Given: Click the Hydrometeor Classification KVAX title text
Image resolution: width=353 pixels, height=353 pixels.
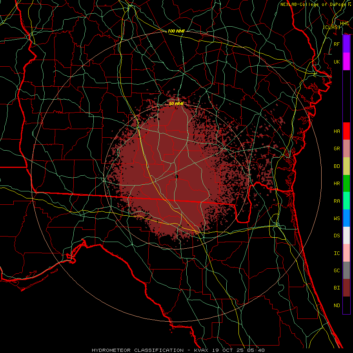Looking at the screenshot, I should (x=178, y=350).
